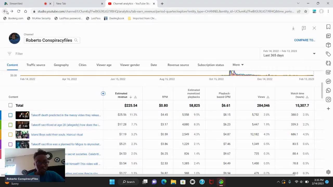Click the search icon beside channel name

click(x=76, y=40)
